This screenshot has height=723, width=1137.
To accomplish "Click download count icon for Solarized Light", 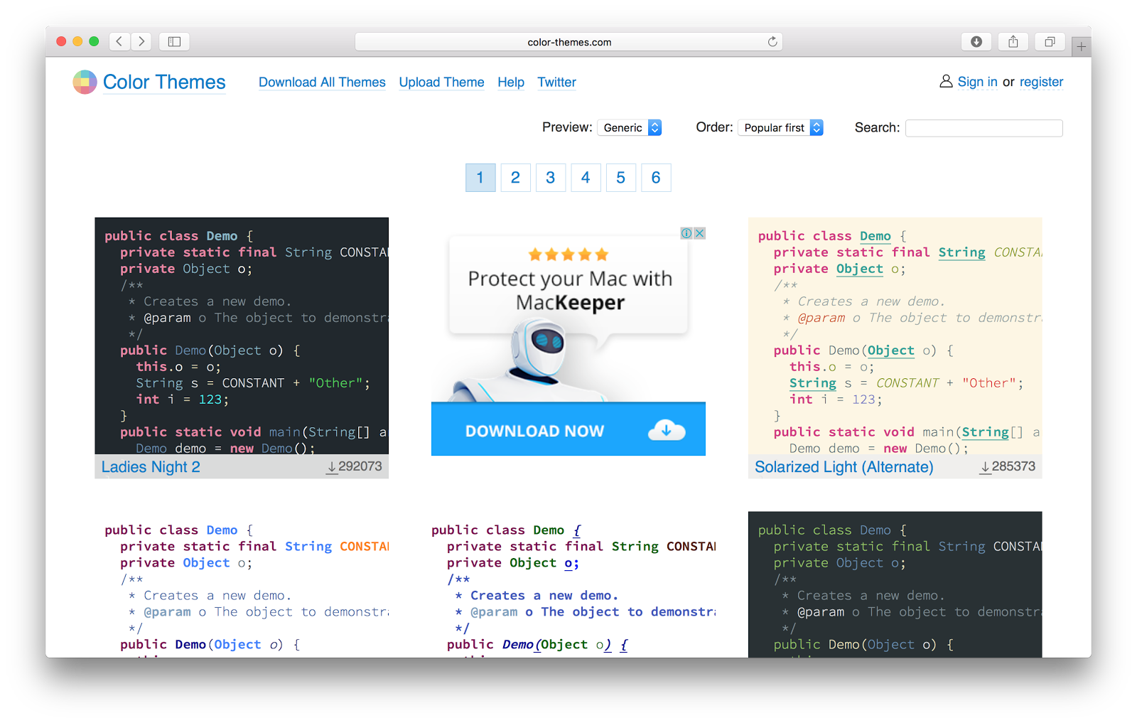I will [x=985, y=468].
